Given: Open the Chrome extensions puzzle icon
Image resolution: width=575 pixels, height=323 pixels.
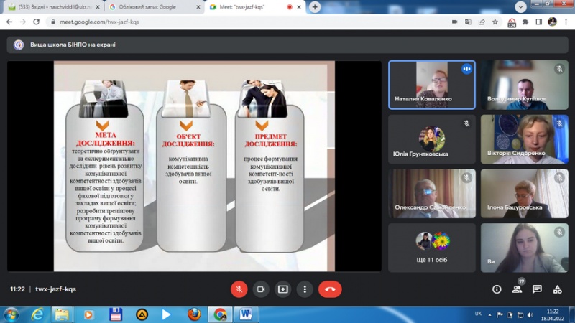Looking at the screenshot, I should click(525, 22).
